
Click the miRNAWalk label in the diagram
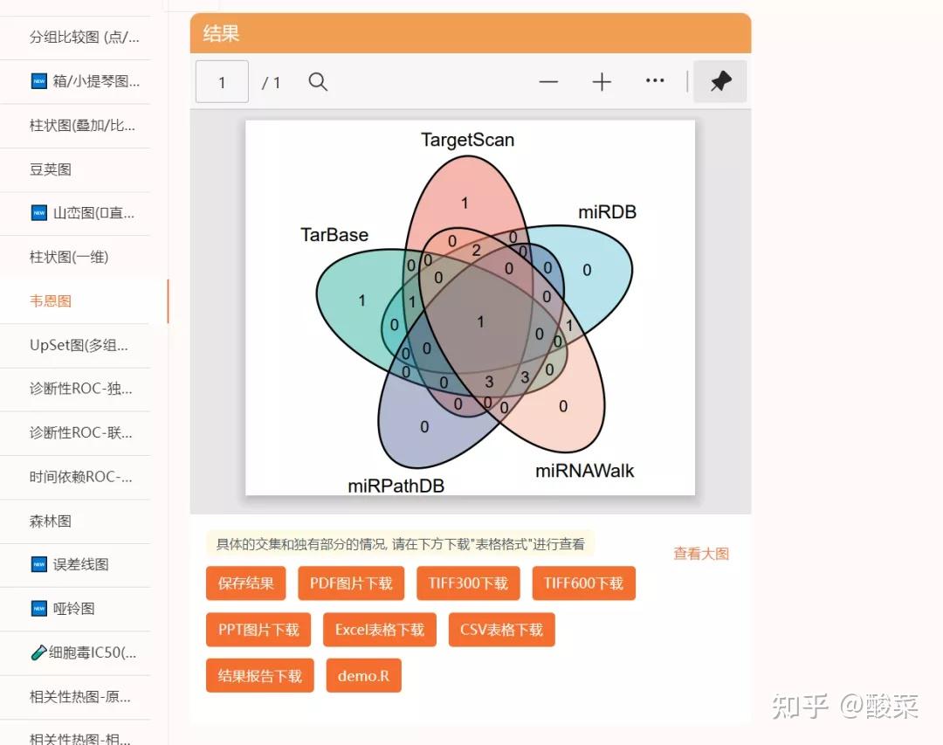(584, 471)
